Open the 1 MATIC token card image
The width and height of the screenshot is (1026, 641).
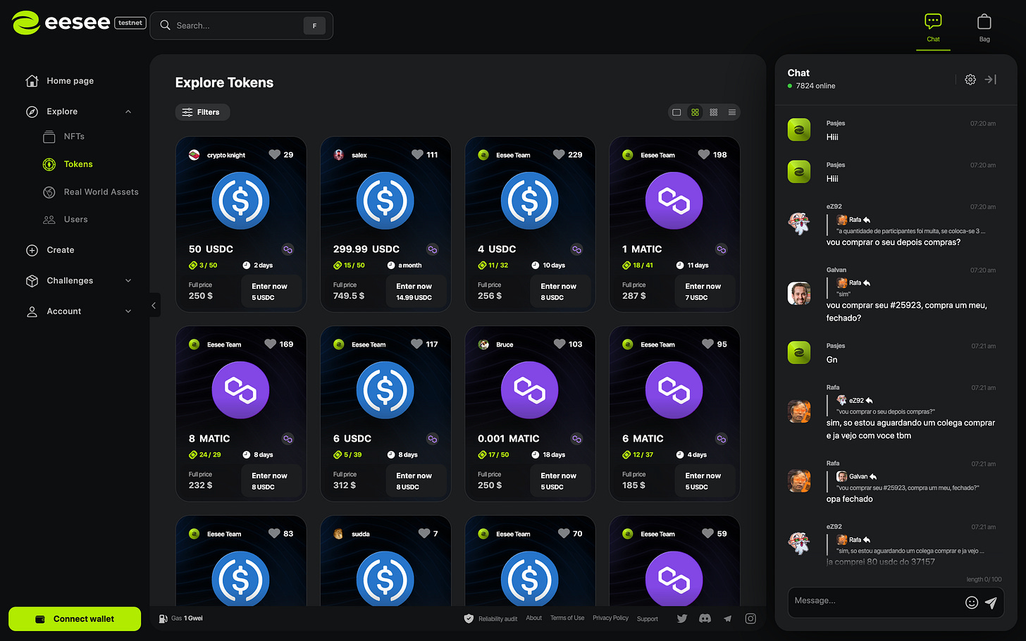click(674, 201)
